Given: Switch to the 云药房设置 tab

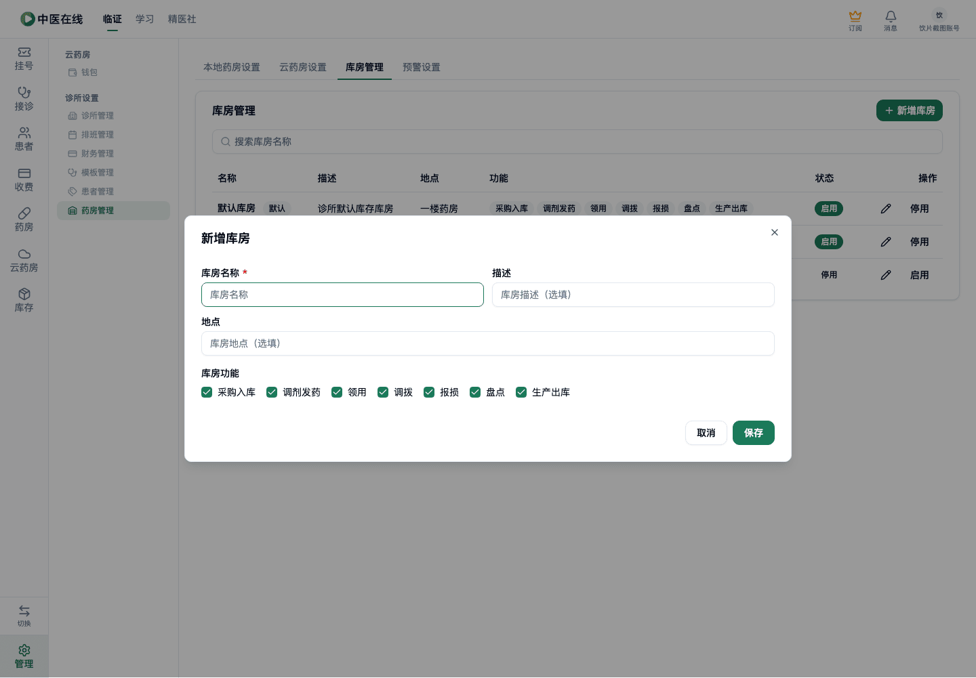Looking at the screenshot, I should pos(303,67).
